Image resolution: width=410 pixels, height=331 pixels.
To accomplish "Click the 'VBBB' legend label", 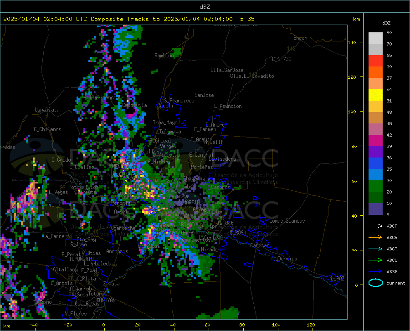I will tap(392, 272).
